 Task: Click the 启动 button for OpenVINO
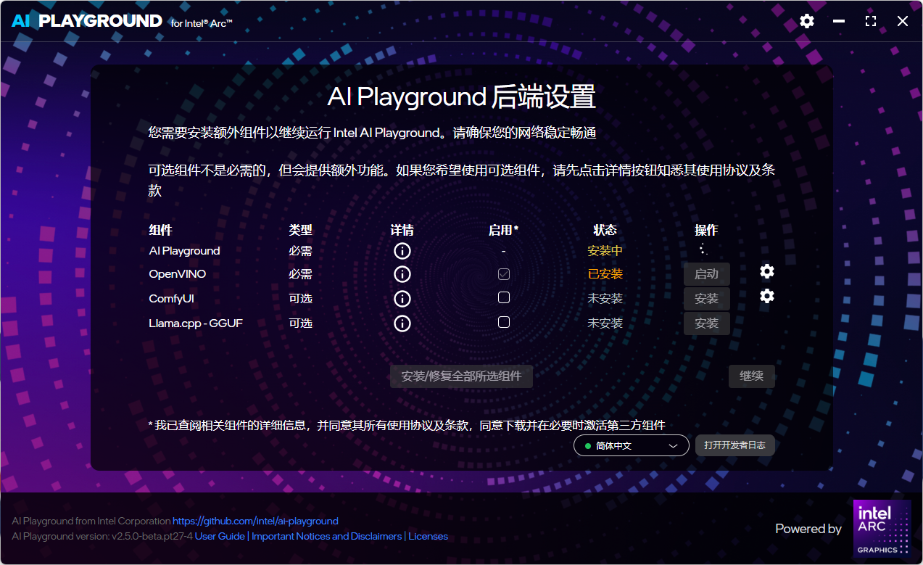706,274
